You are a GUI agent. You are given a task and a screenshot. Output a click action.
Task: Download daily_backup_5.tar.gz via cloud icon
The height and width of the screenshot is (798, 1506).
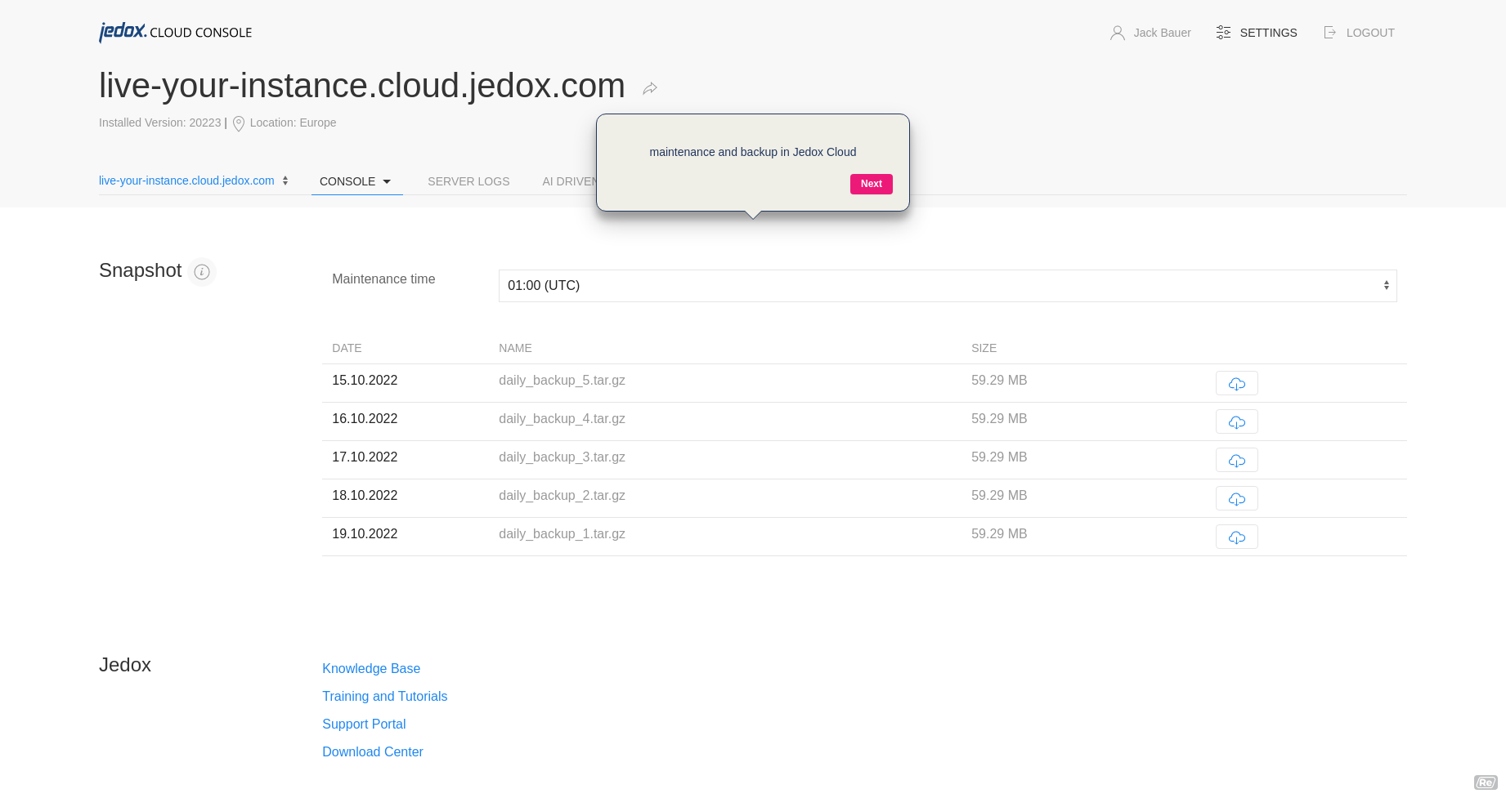[x=1236, y=383]
